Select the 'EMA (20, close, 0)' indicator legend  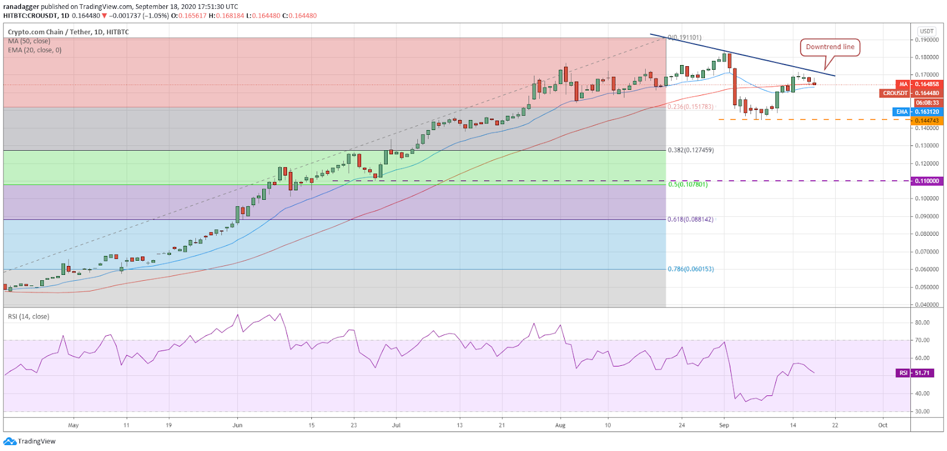(x=35, y=50)
